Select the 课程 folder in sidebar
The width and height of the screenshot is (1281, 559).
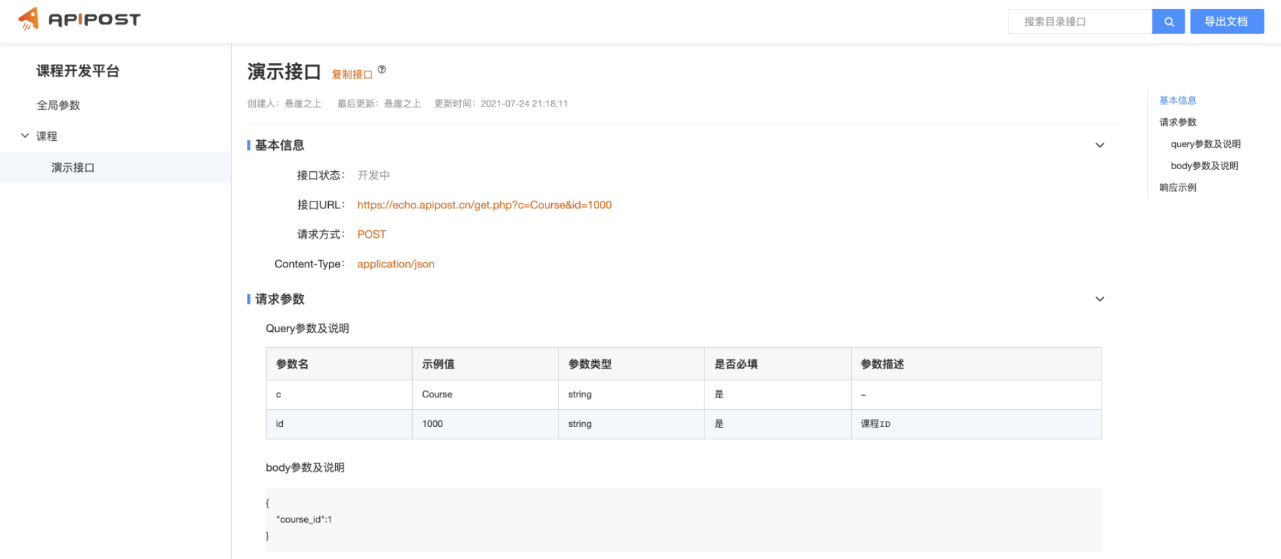47,136
